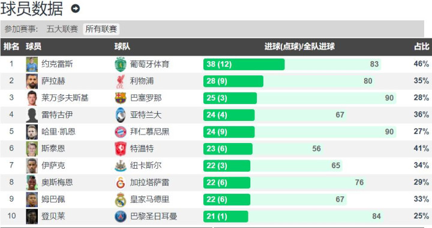Open team 拜仁慕尼黑 link

[x=149, y=132]
